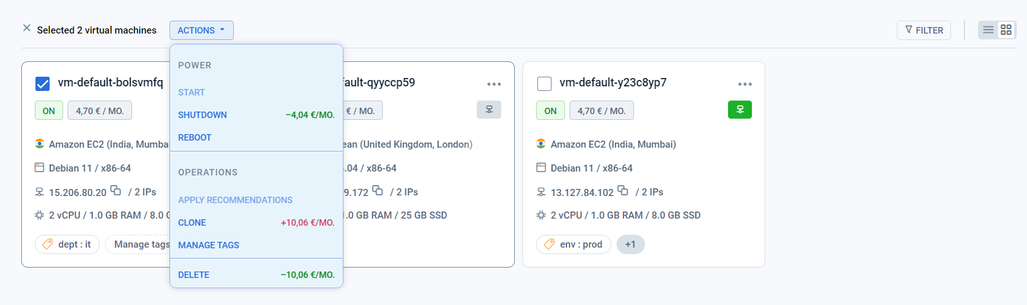Clear selection with the X icon
The image size is (1027, 305).
point(26,28)
